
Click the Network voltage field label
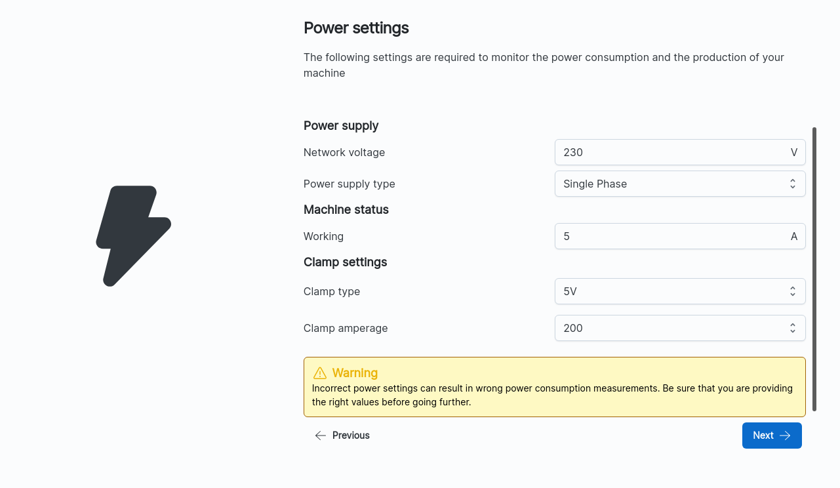[x=344, y=152]
